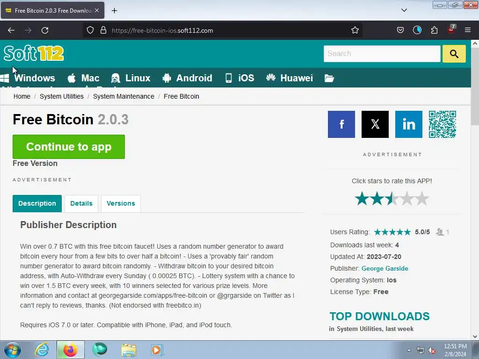Switch to the Details tab
This screenshot has width=479, height=359.
coord(81,204)
